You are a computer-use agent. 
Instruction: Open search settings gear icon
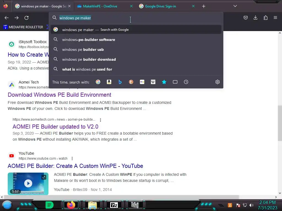tap(218, 82)
